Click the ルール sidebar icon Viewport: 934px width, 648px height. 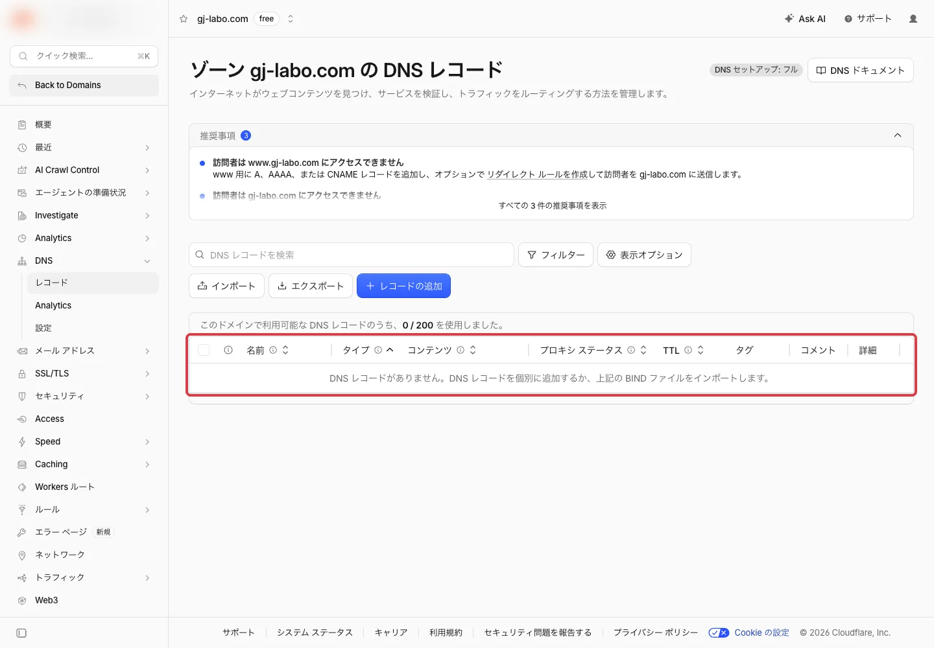click(x=22, y=510)
